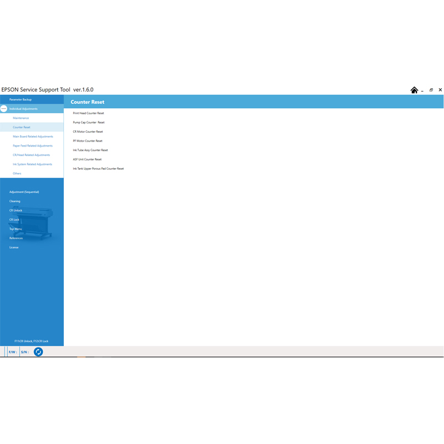444x444 pixels.
Task: Choose CR Motor Counter Reset
Action: [x=88, y=132]
